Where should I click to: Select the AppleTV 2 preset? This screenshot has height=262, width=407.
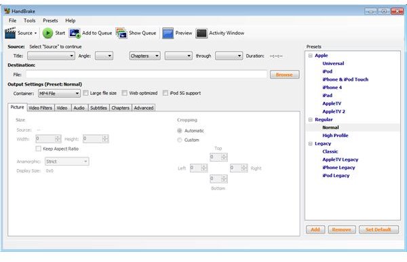click(x=334, y=111)
